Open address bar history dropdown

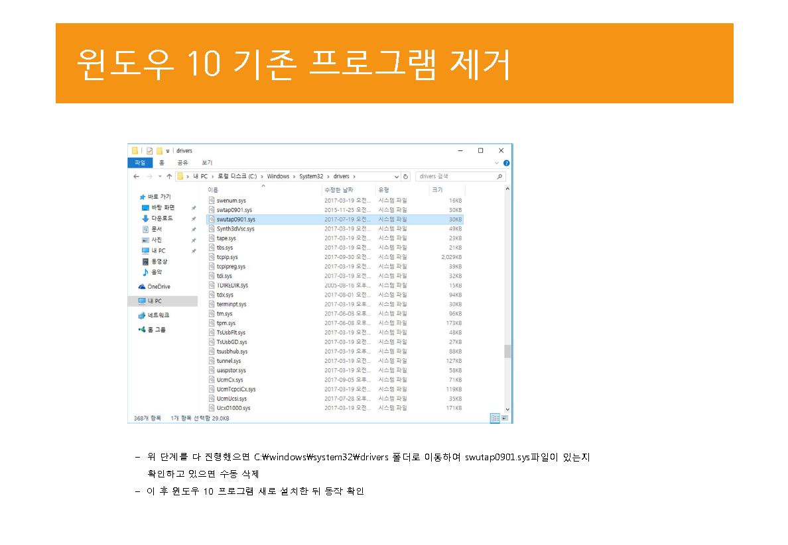coord(397,177)
